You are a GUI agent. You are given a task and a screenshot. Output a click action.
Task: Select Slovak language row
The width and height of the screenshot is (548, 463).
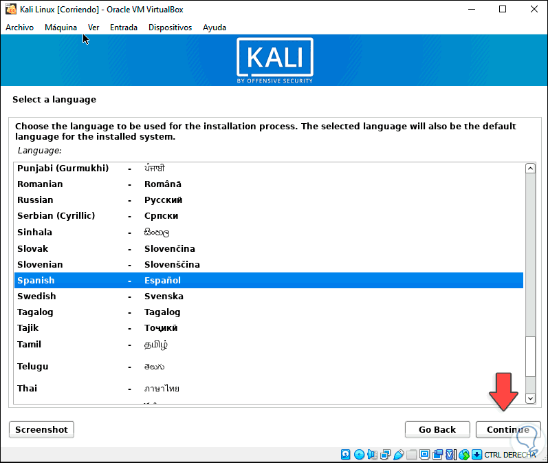269,248
